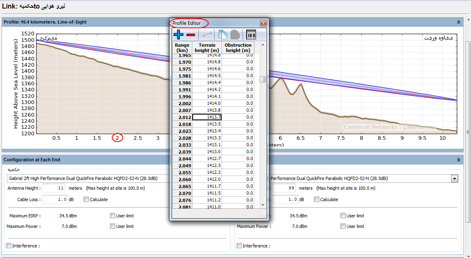The width and height of the screenshot is (471, 258).
Task: Click the blue plus add-point icon
Action: click(x=179, y=35)
